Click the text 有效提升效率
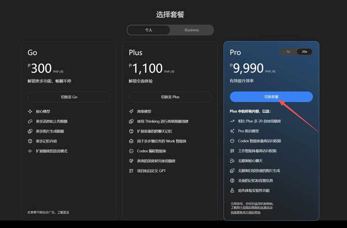The height and width of the screenshot is (228, 347). pyautogui.click(x=242, y=81)
